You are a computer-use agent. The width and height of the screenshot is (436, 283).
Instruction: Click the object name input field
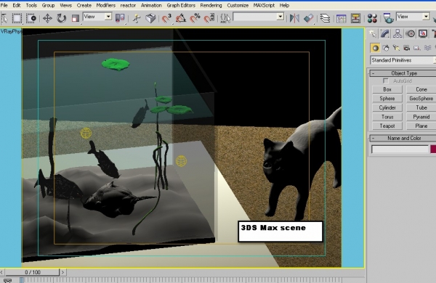click(x=400, y=149)
